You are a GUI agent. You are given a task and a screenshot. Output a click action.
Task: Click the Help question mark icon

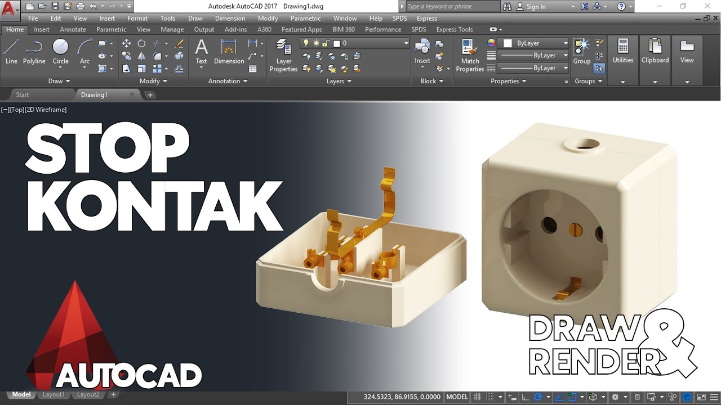coord(621,6)
